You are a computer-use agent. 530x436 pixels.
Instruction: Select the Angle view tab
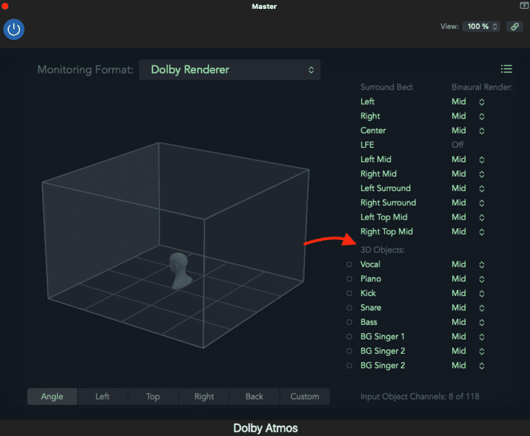52,397
